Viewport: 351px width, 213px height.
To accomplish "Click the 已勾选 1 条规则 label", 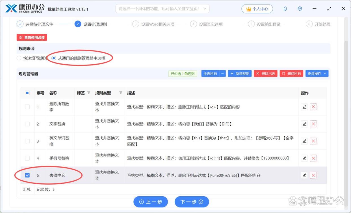I will pyautogui.click(x=183, y=74).
